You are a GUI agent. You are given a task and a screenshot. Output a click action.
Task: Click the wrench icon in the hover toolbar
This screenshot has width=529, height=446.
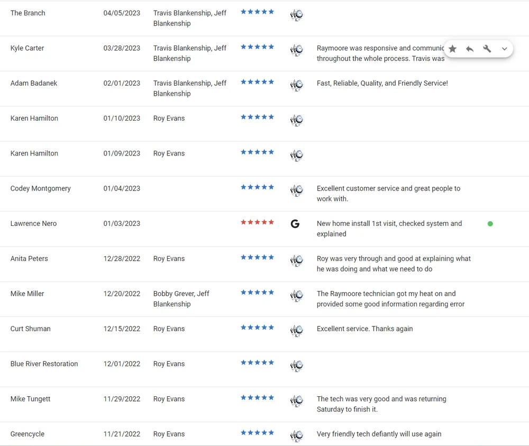coord(487,49)
